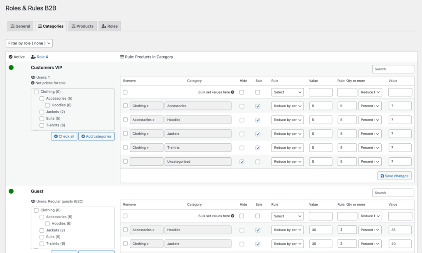Click 'Jackets (2)' in the Customers VIP tree
Viewport: 422px width, 253px height.
click(x=55, y=112)
